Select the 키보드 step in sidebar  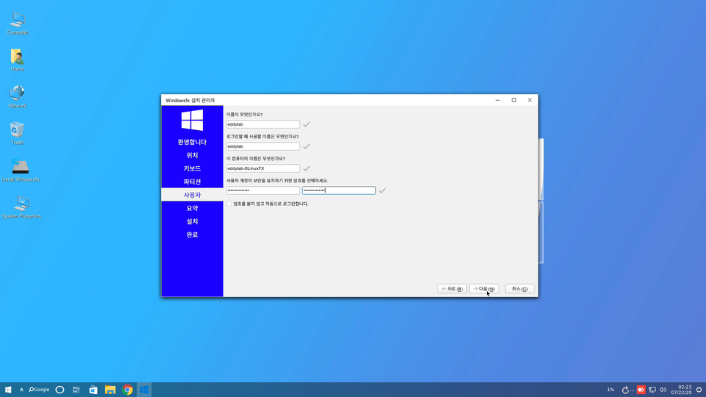(192, 168)
